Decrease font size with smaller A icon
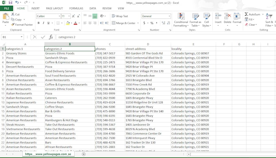The width and height of the screenshot is (276, 158). click(78, 16)
